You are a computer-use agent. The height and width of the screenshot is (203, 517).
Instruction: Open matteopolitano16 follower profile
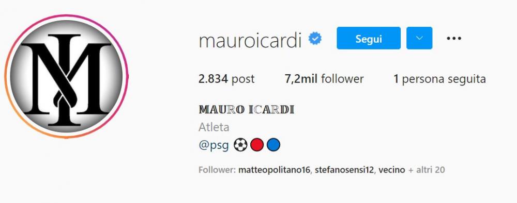point(275,170)
